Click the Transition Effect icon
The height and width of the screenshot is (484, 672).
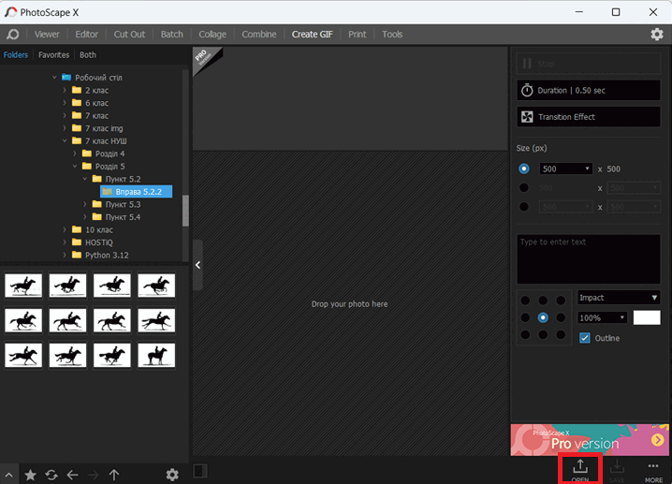point(527,117)
